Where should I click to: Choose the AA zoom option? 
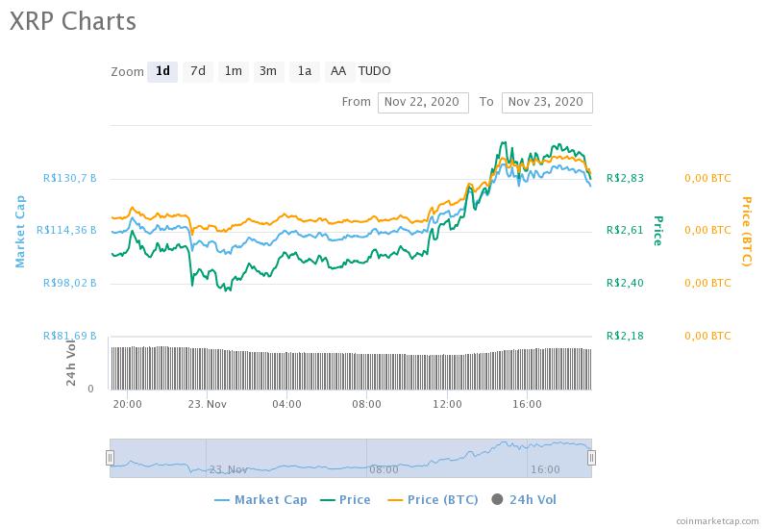click(x=338, y=71)
